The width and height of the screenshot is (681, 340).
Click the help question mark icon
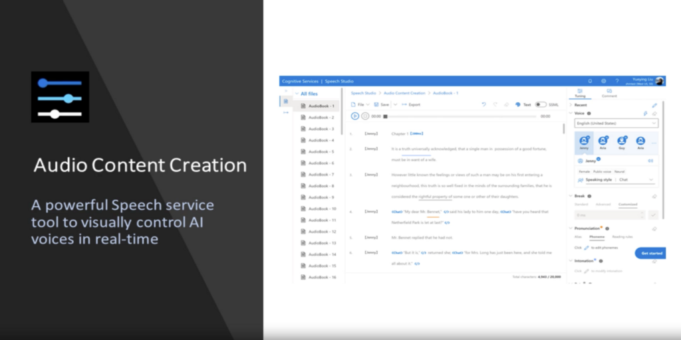coord(616,81)
